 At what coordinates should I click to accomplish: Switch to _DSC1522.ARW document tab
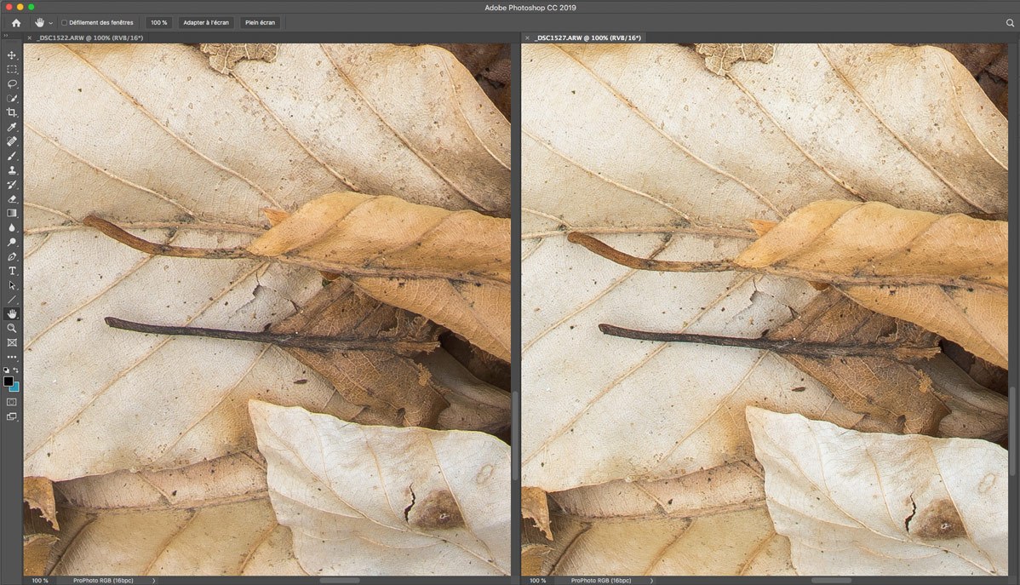pos(89,38)
